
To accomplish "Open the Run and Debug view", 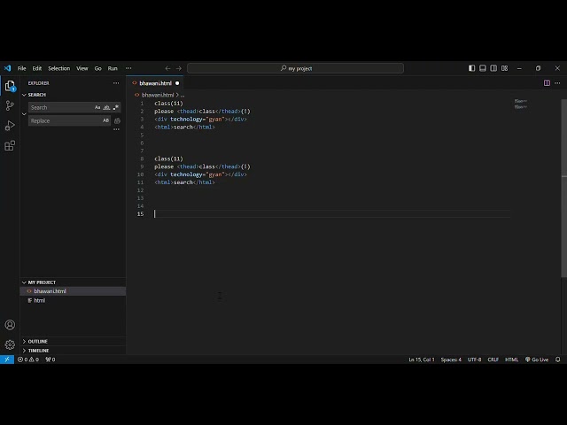I will [10, 126].
